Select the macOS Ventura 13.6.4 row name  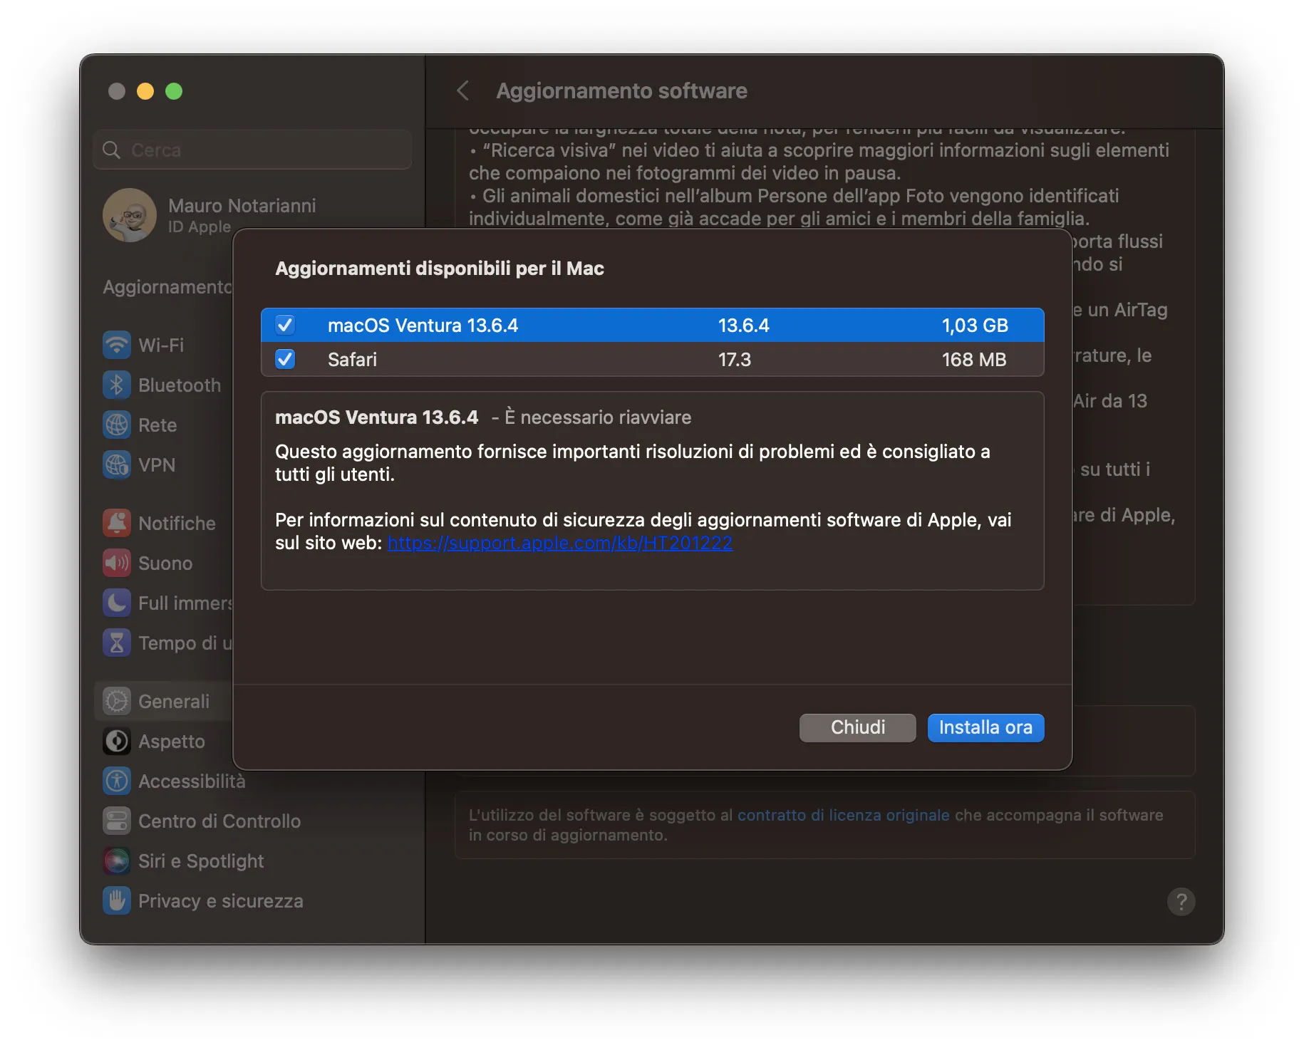coord(423,326)
